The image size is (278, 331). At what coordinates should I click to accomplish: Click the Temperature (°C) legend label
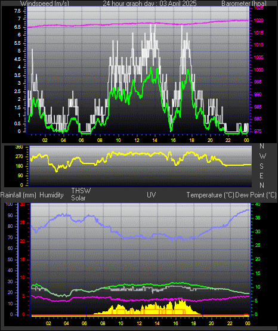coord(210,195)
